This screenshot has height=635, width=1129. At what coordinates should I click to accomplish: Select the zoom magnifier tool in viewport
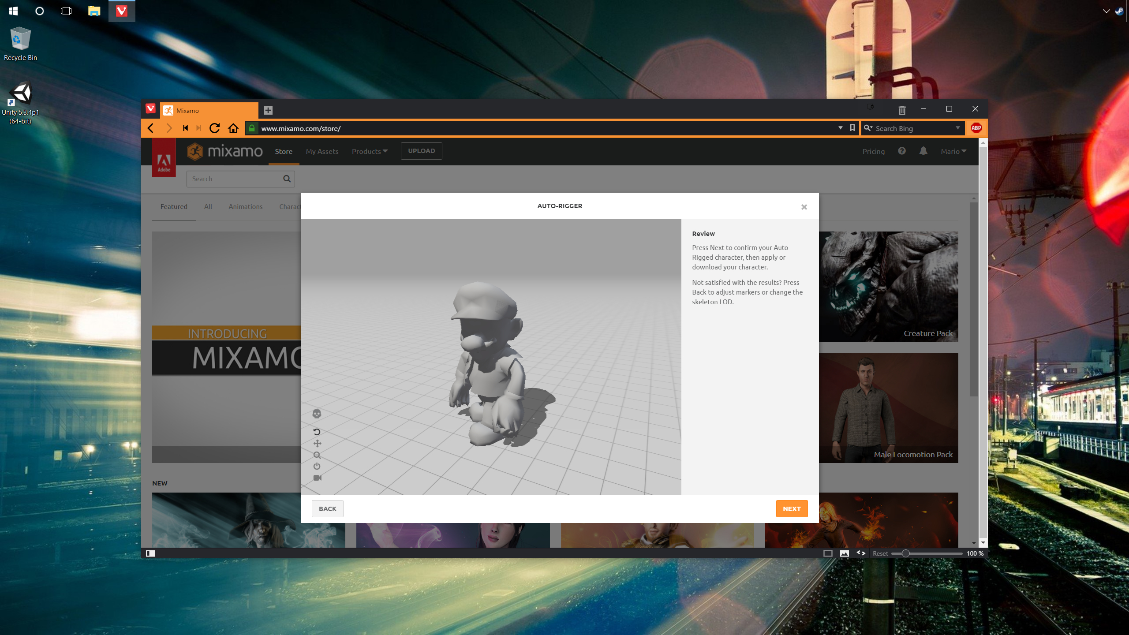[317, 455]
